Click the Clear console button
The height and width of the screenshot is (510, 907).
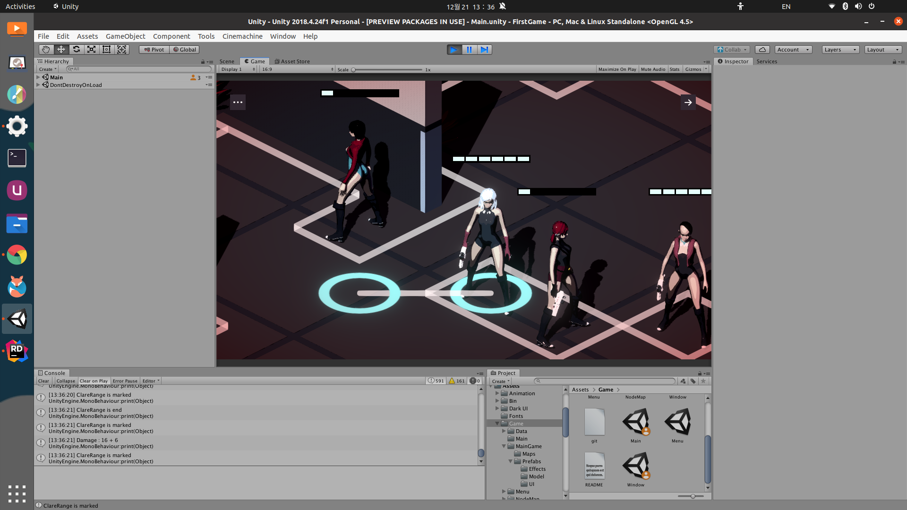point(43,381)
